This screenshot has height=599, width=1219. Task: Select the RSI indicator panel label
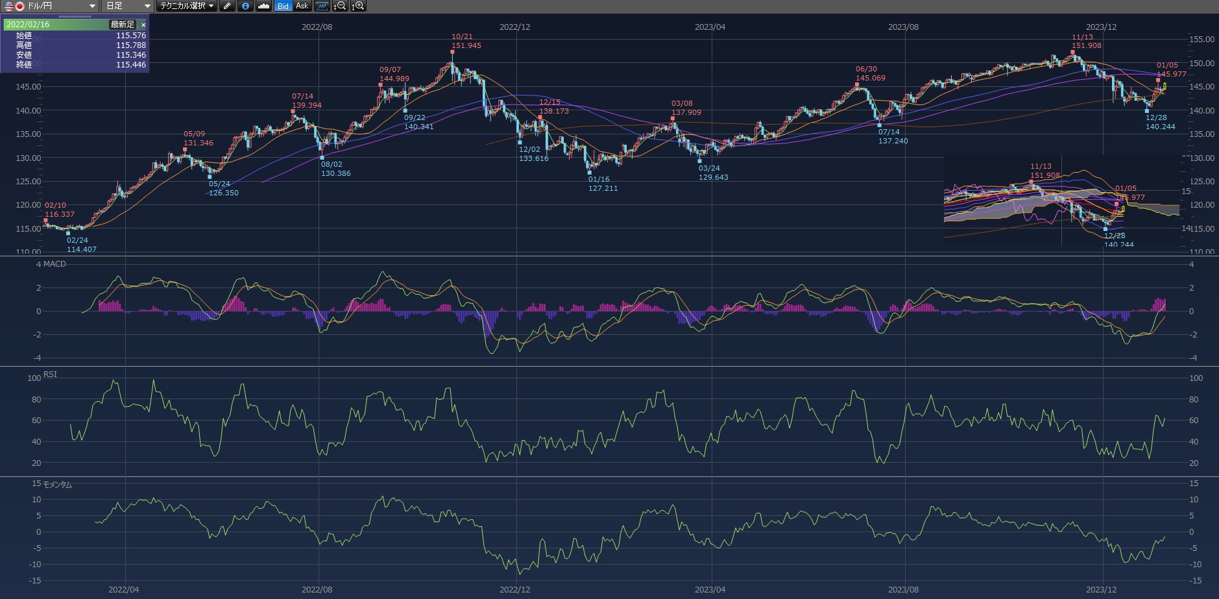(x=50, y=374)
